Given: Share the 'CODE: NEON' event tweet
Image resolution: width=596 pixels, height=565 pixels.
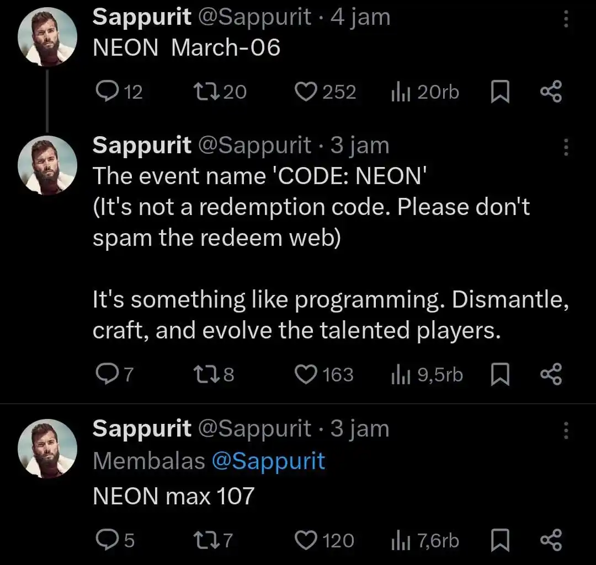Looking at the screenshot, I should pyautogui.click(x=550, y=375).
